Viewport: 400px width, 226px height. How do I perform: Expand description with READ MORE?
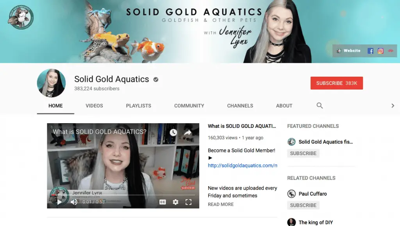[x=221, y=204]
